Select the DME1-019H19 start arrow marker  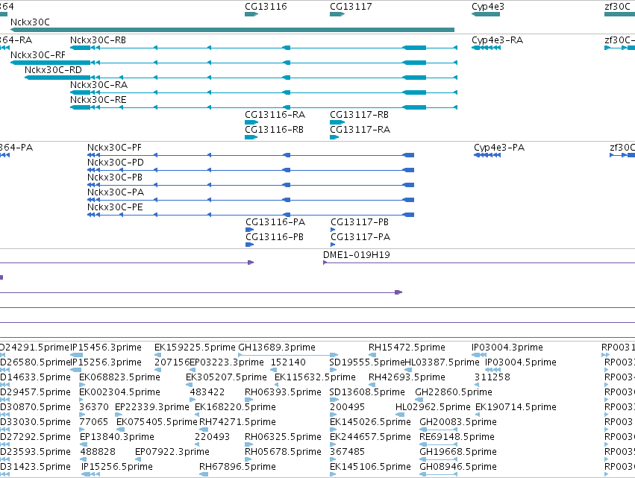coord(325,262)
